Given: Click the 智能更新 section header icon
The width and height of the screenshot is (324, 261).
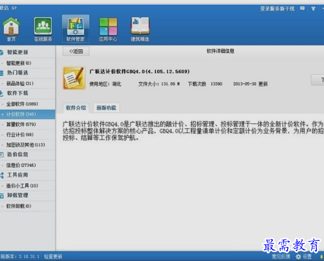Looking at the screenshot, I should pyautogui.click(x=1, y=52).
